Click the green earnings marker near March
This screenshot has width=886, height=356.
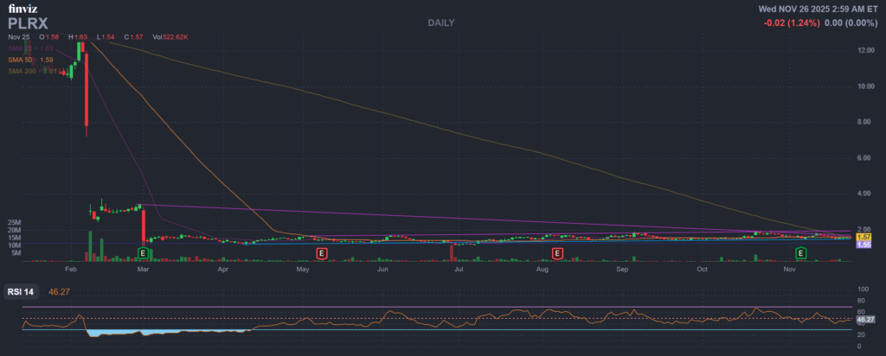pos(144,252)
